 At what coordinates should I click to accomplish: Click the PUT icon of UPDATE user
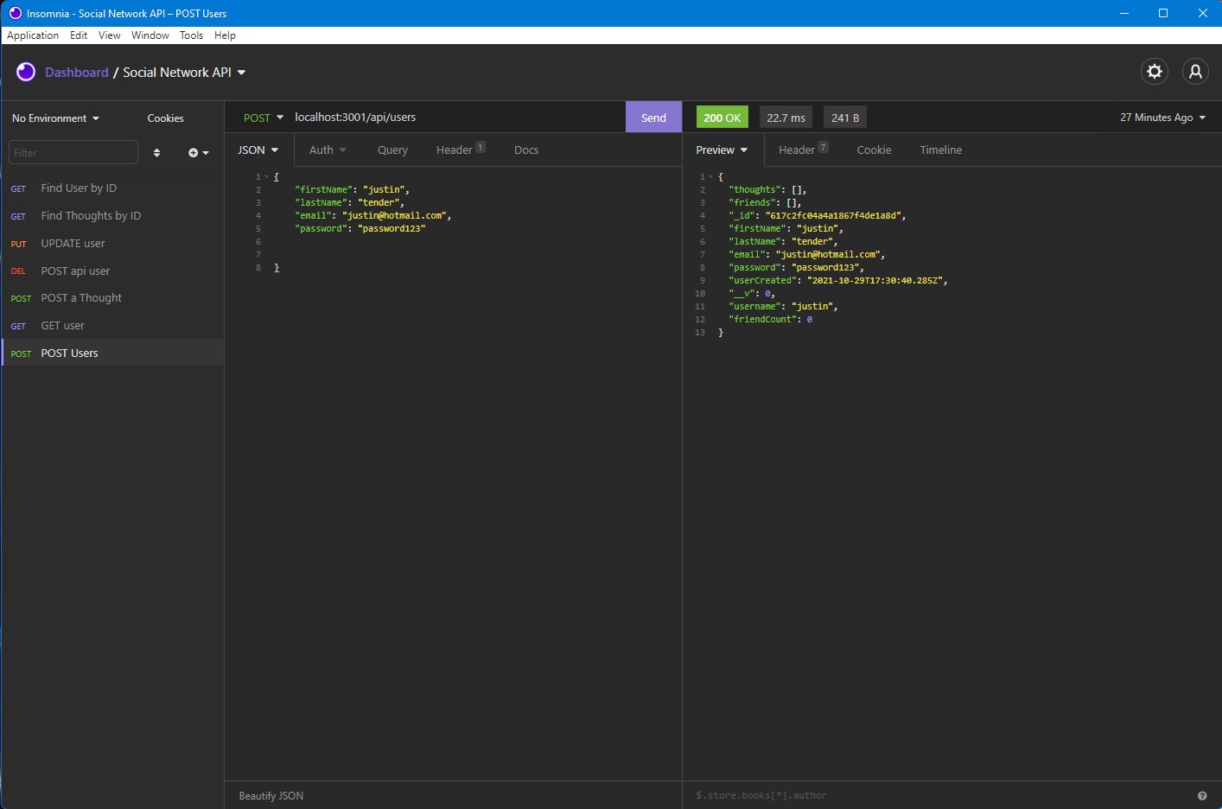[x=18, y=244]
